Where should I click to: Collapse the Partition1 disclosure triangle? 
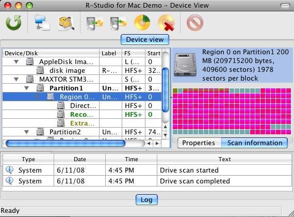(27, 88)
